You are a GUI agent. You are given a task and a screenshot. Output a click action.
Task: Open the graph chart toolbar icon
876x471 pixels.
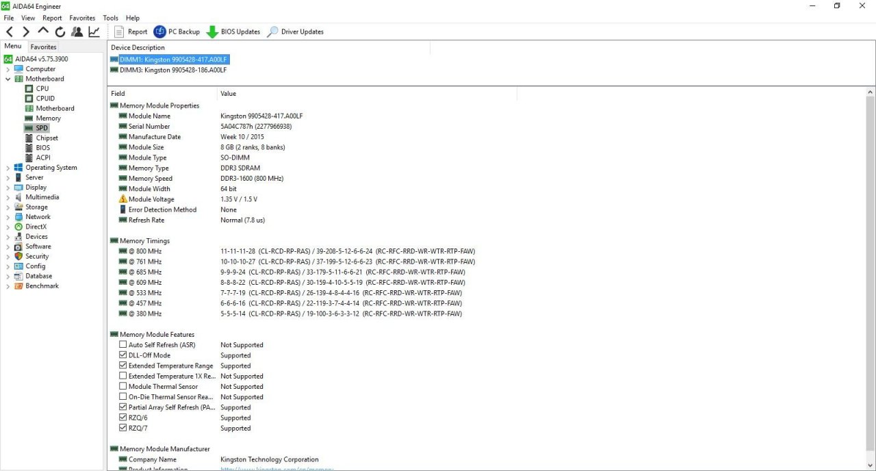pos(94,31)
